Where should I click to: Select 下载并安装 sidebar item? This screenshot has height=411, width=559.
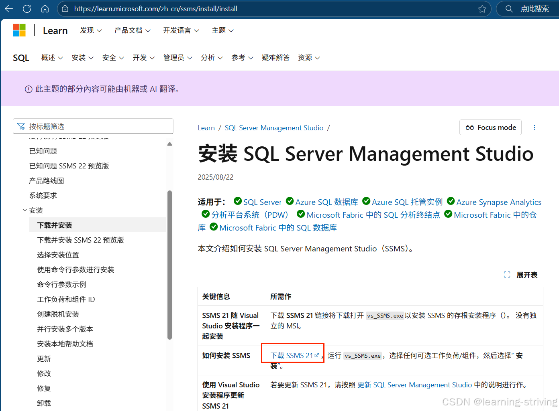tap(97, 225)
